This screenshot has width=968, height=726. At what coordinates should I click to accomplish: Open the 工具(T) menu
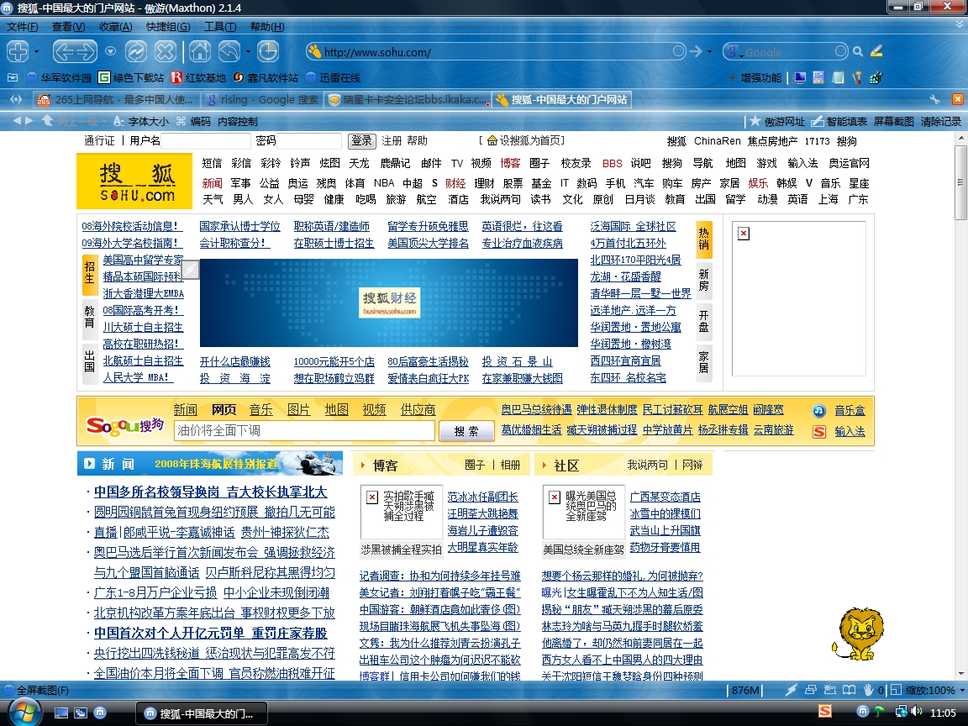click(x=220, y=27)
